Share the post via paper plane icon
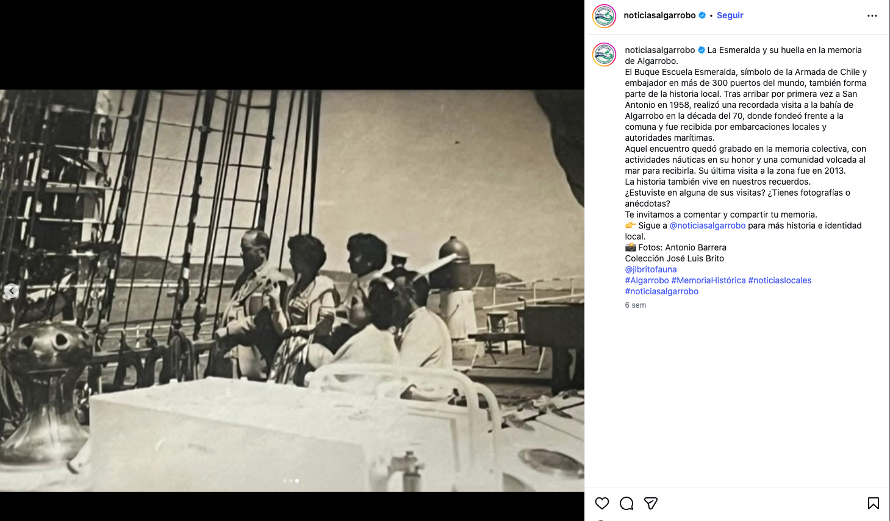 click(651, 503)
